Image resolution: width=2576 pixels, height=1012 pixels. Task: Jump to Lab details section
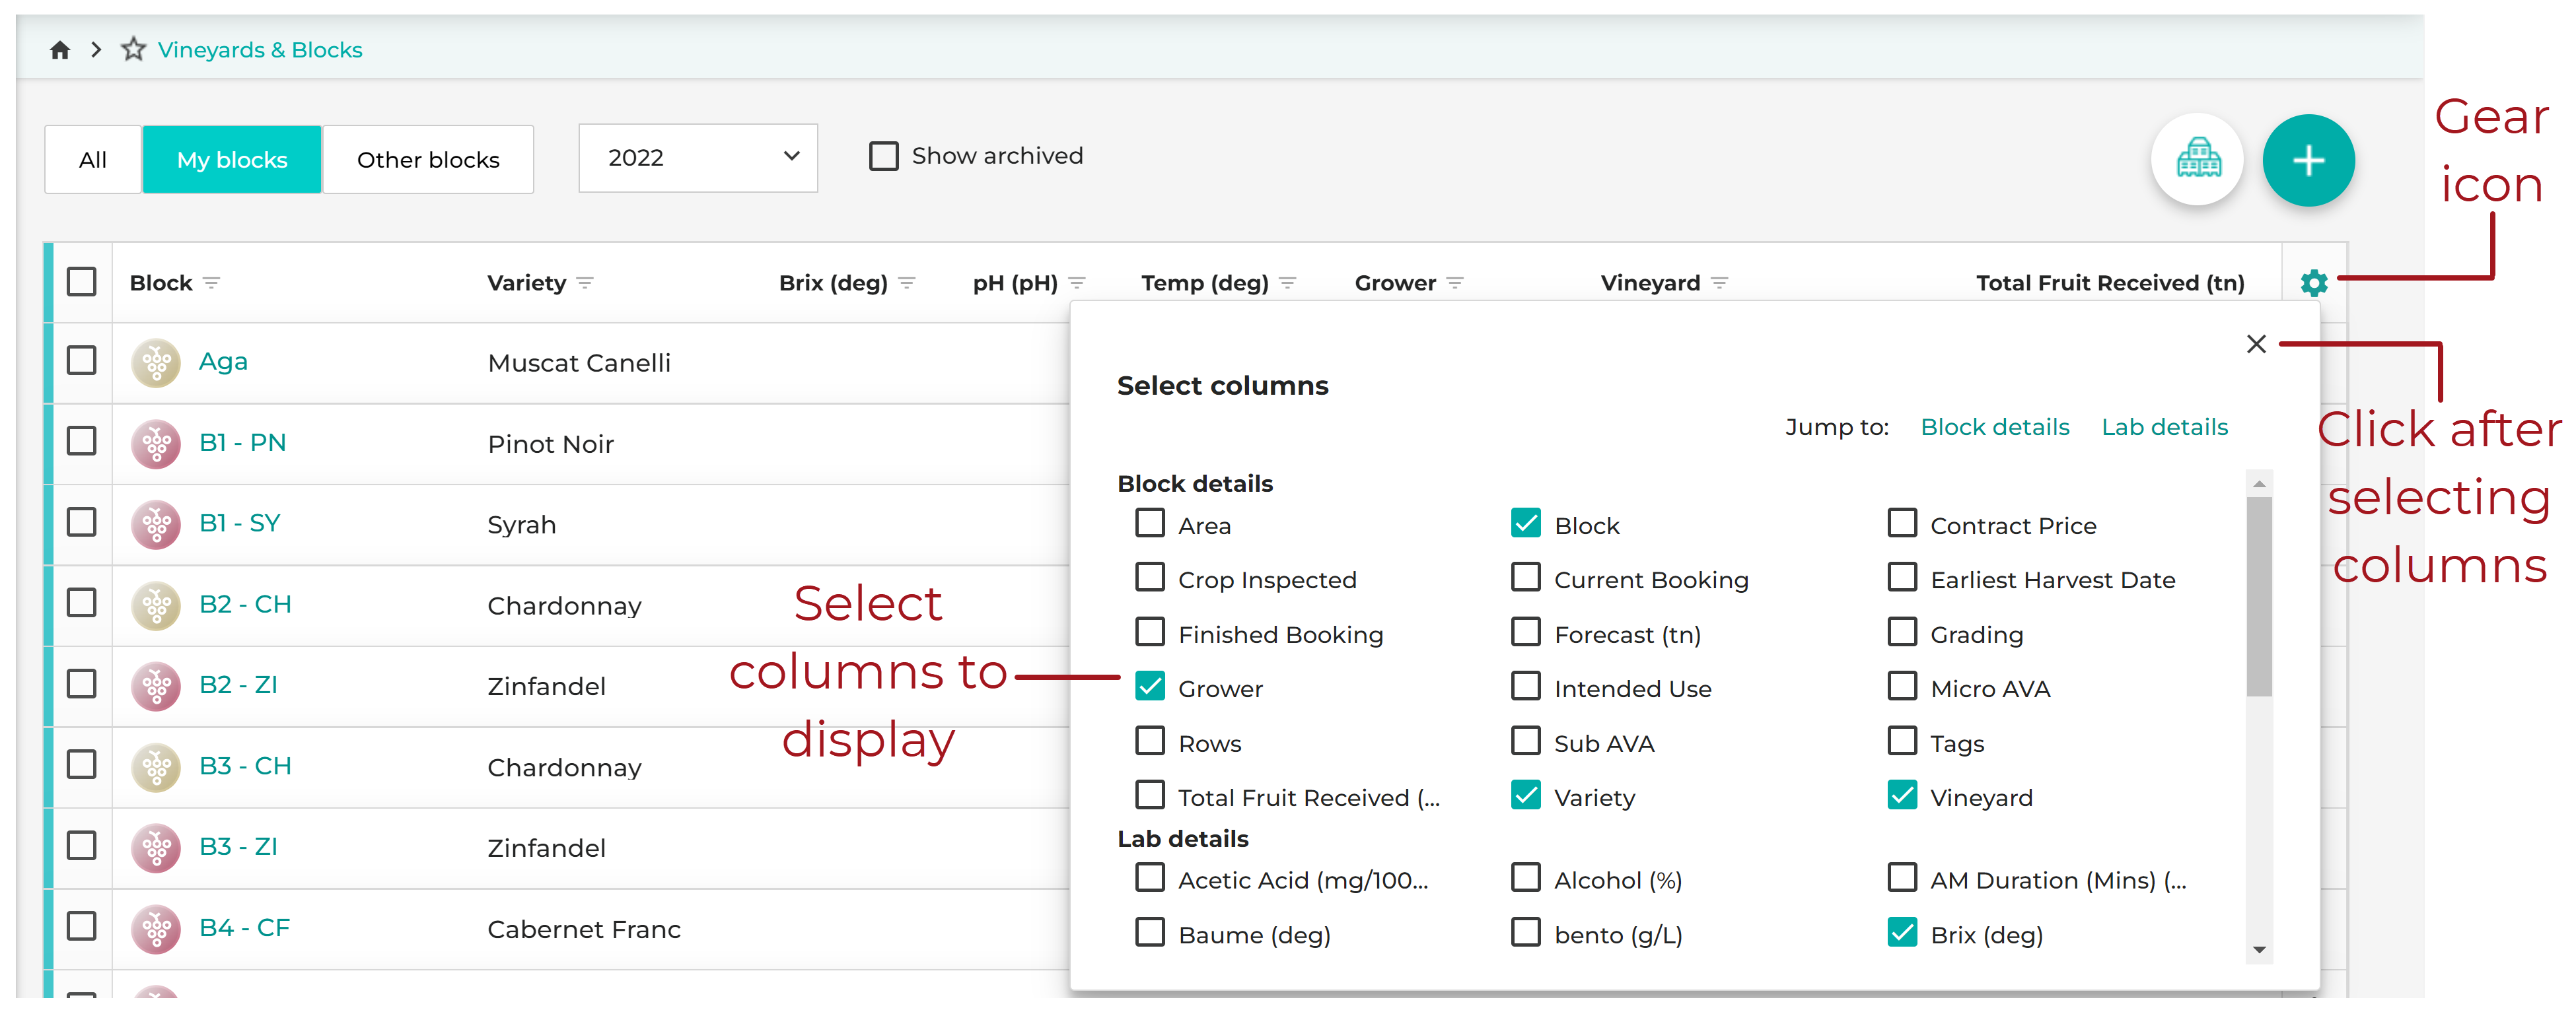(x=2164, y=426)
